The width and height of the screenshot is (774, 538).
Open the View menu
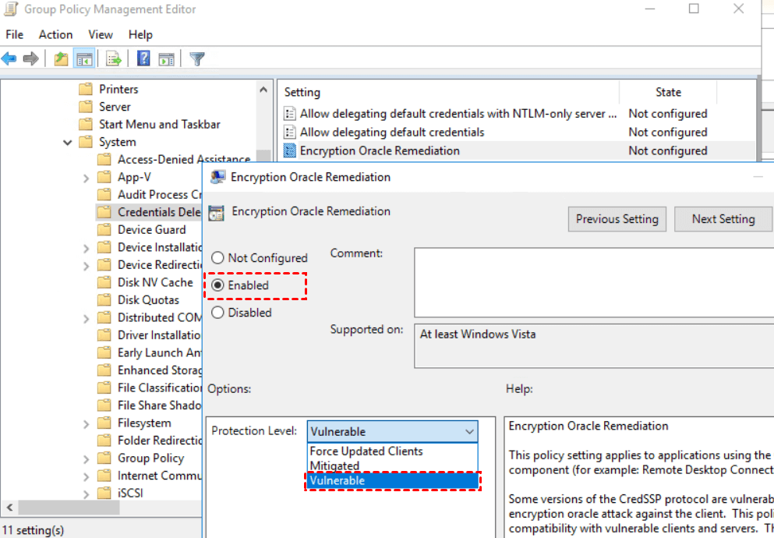pyautogui.click(x=101, y=34)
